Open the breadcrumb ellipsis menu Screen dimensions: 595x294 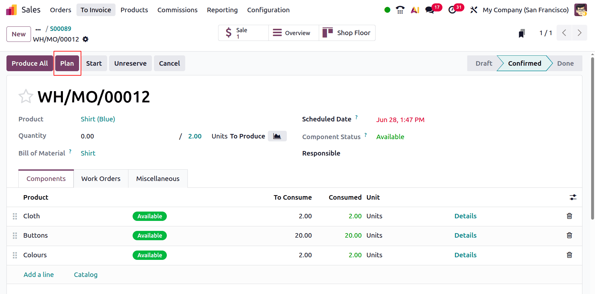pos(38,29)
